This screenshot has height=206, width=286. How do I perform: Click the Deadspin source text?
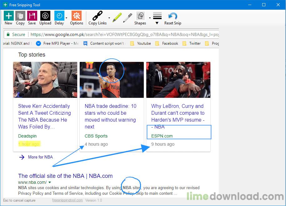[28, 136]
